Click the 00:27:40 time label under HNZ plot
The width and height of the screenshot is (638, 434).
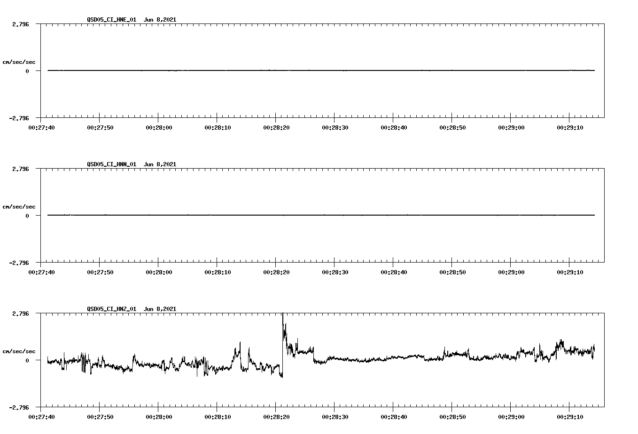[41, 417]
